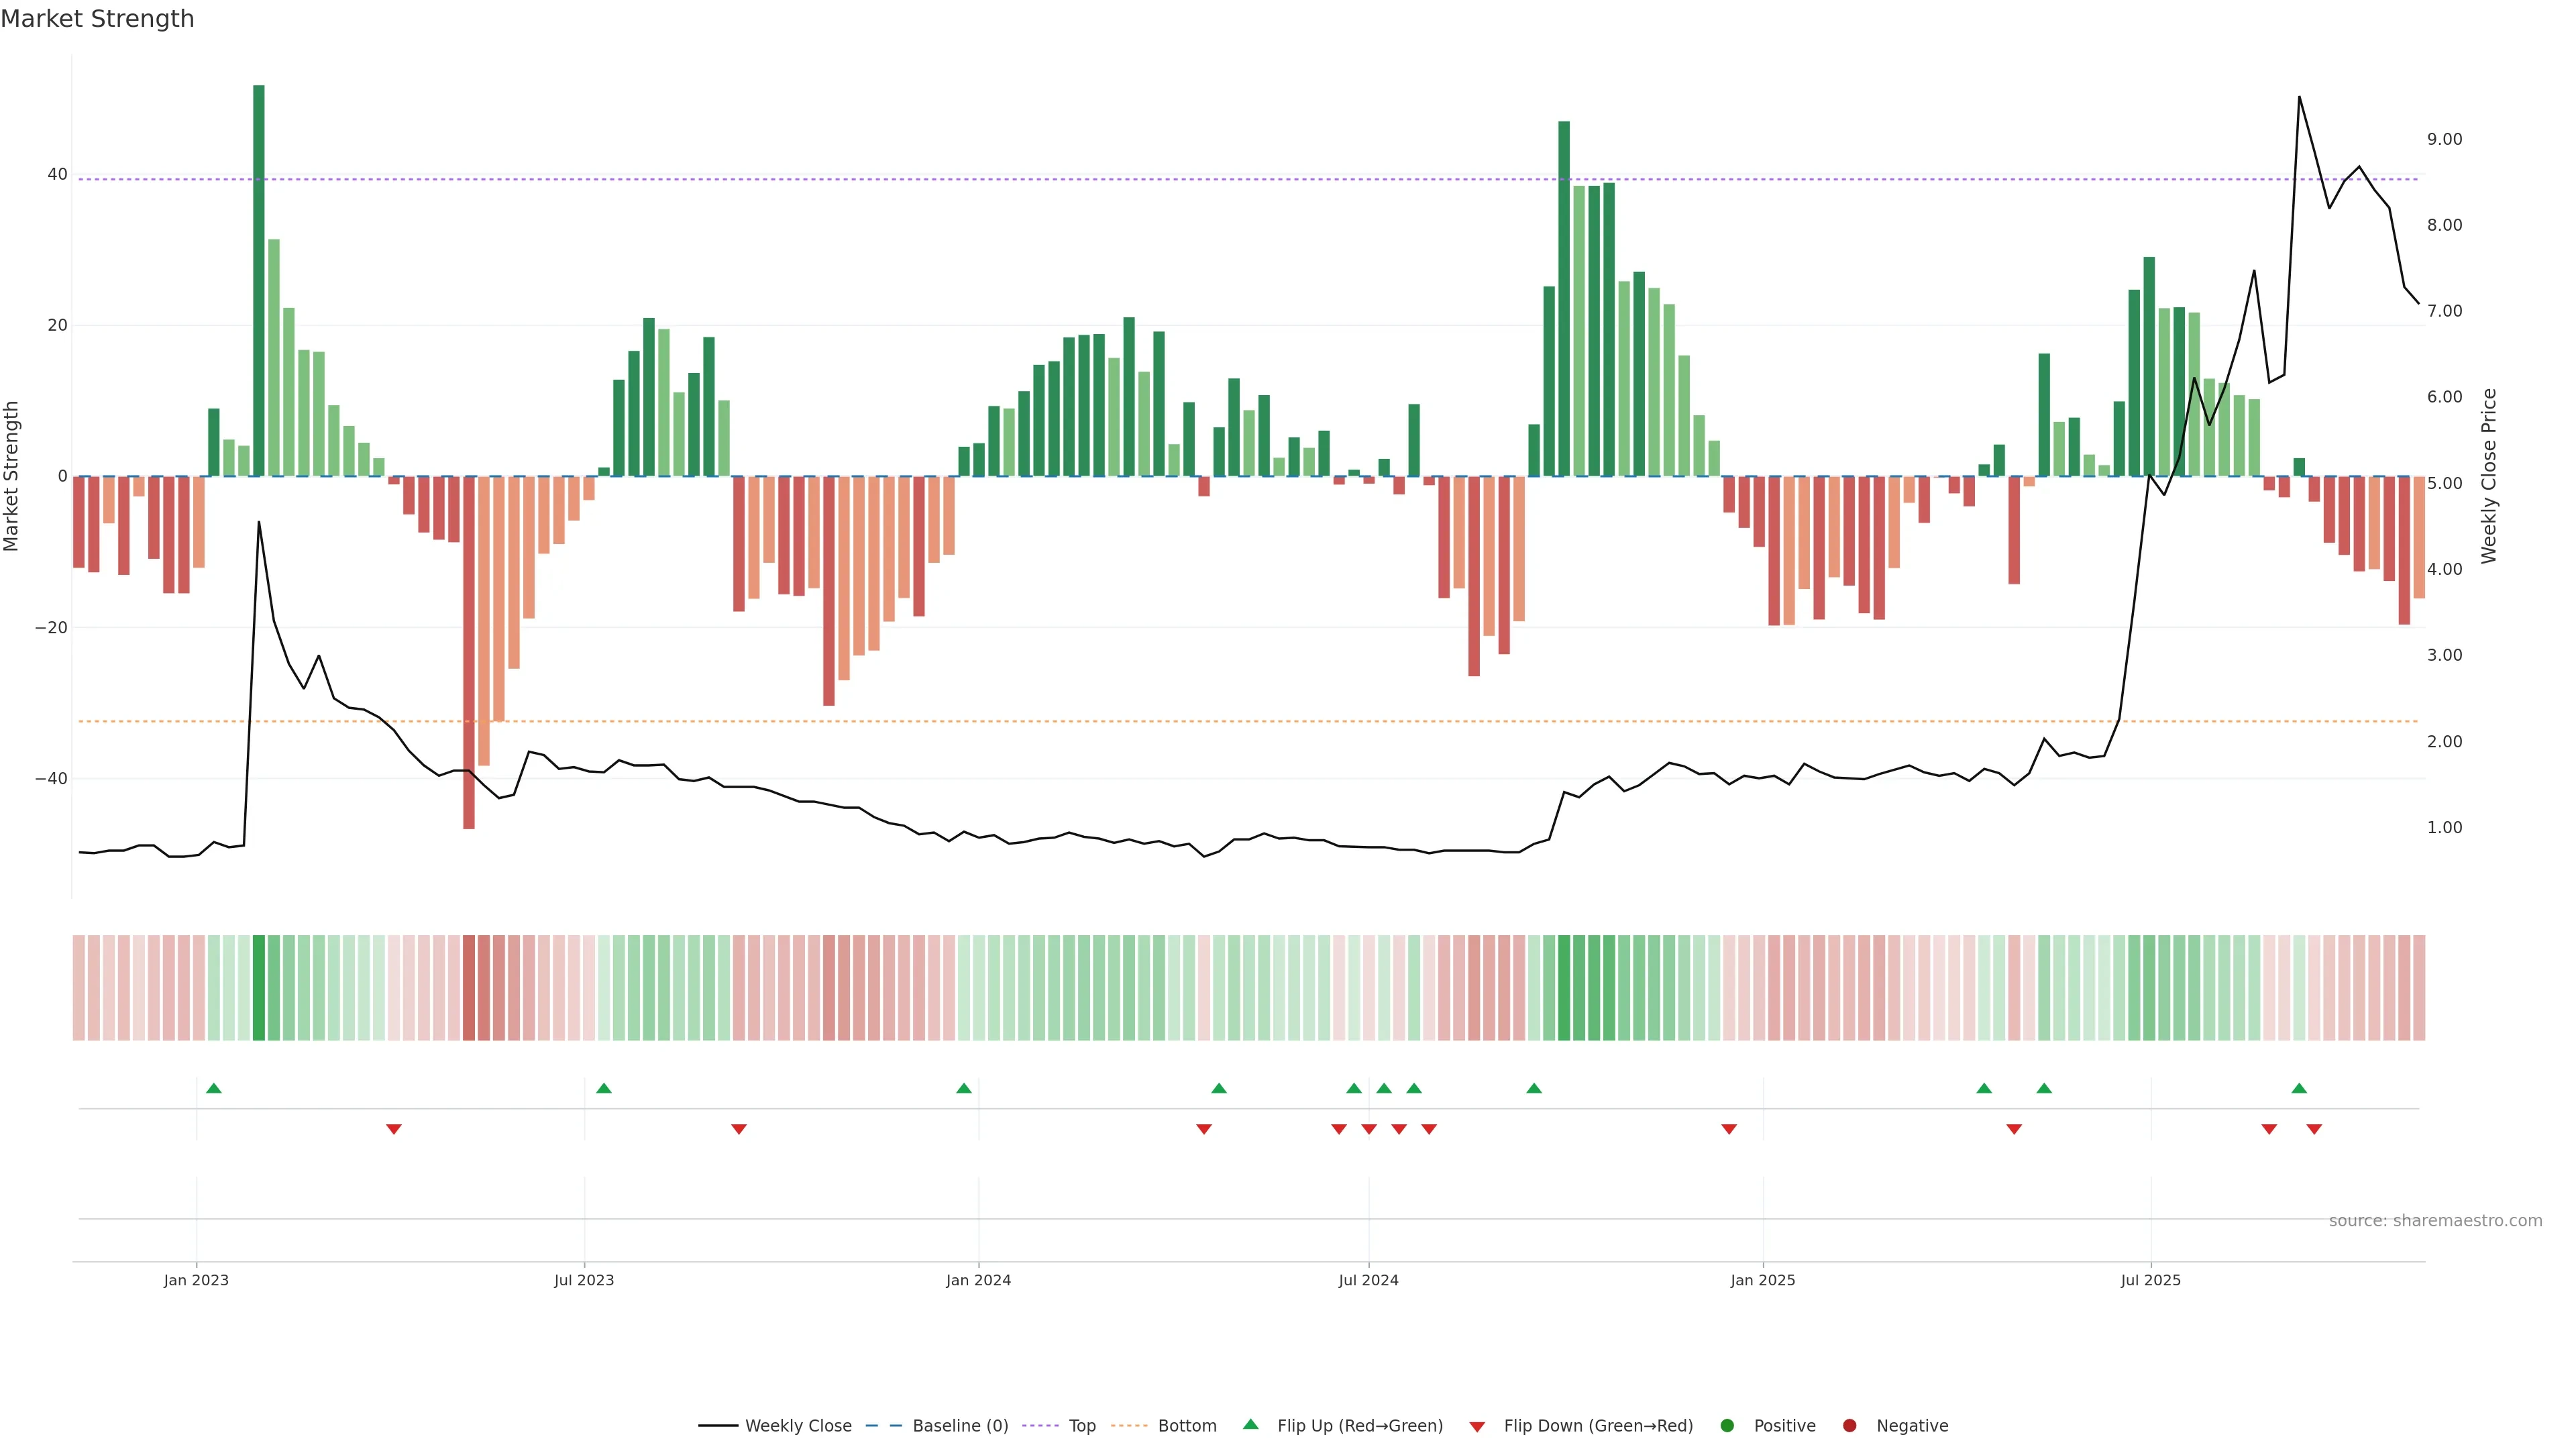Click the dark red Negative legend dot
The height and width of the screenshot is (1449, 2576).
1849,1426
